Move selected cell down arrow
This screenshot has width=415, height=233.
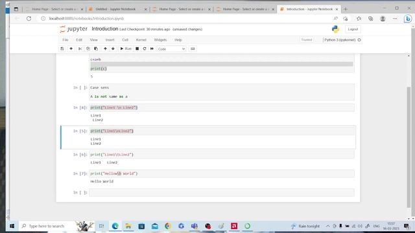pyautogui.click(x=113, y=49)
